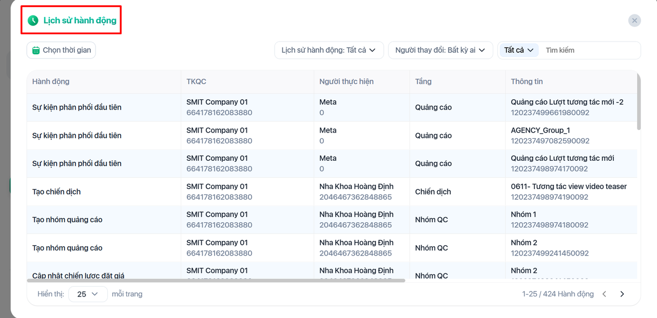
Task: Expand the Lịch sử hành động: Tất cả filter
Action: [x=328, y=50]
